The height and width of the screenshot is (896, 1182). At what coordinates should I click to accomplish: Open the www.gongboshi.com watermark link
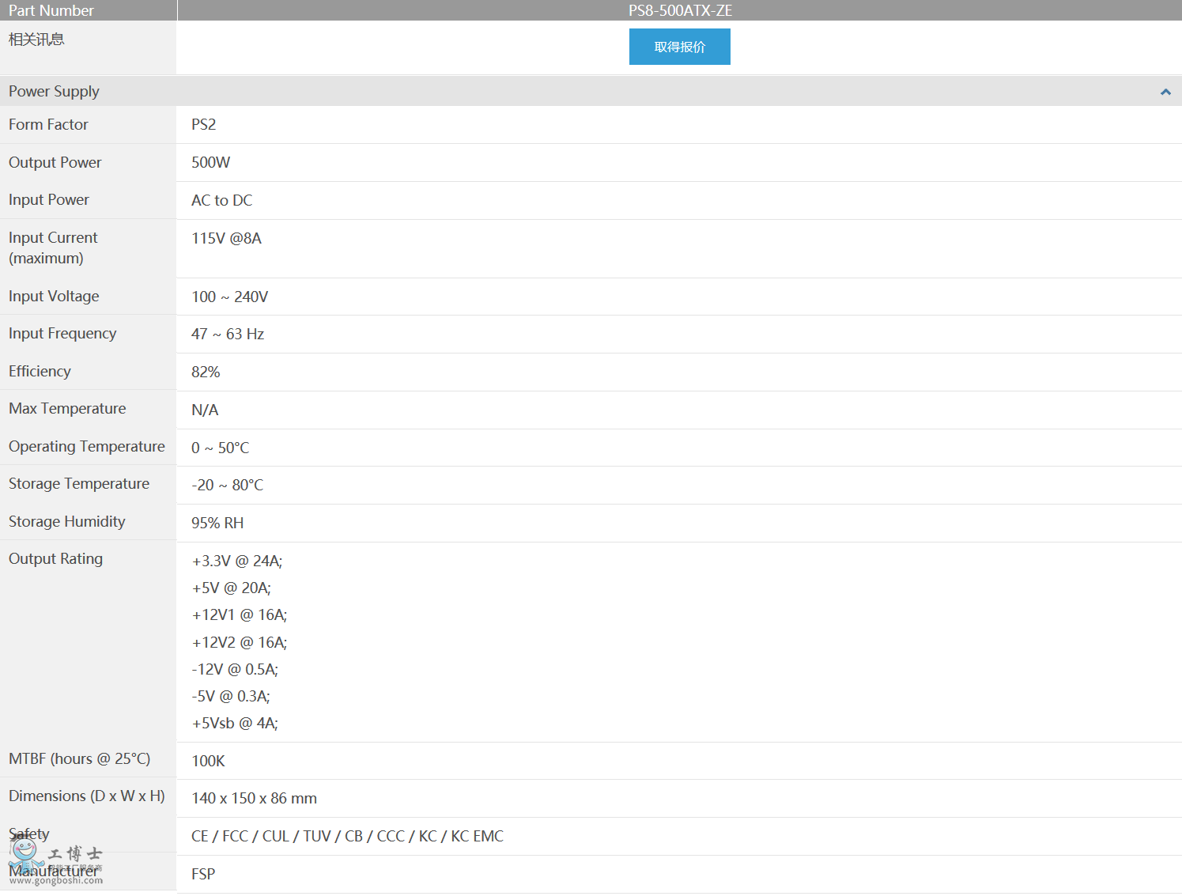point(56,881)
